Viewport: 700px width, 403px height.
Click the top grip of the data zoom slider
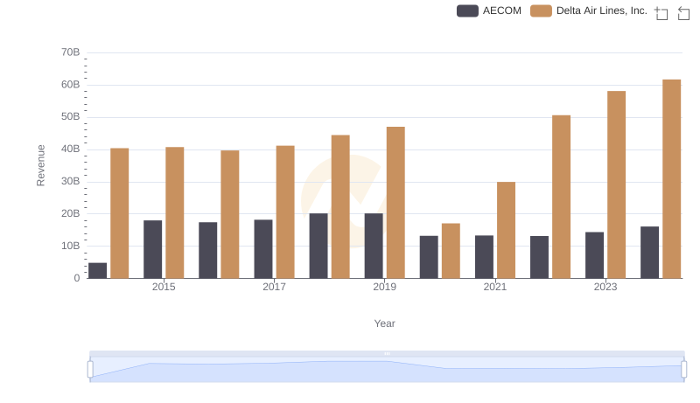387,353
